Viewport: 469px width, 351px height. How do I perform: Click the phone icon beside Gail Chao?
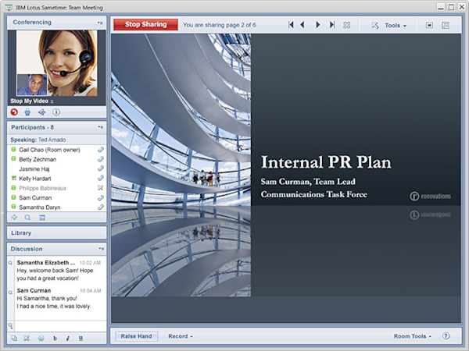tap(101, 150)
